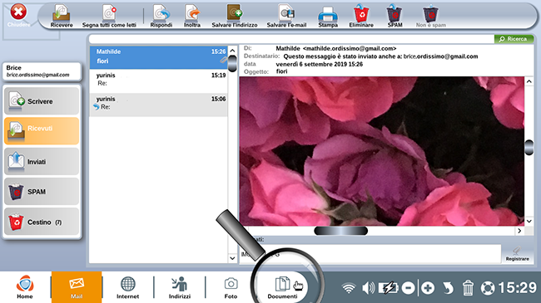Reply using the Rispondi icon
The image size is (541, 303).
[161, 16]
